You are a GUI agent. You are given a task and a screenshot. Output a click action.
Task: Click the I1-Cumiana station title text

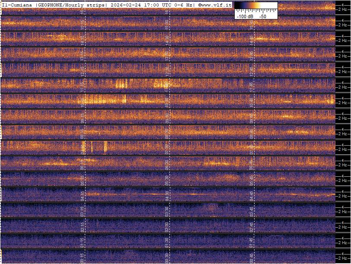[x=17, y=5]
